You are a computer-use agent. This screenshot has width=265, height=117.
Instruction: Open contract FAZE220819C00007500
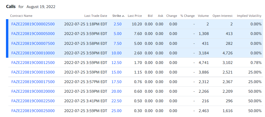click(33, 43)
